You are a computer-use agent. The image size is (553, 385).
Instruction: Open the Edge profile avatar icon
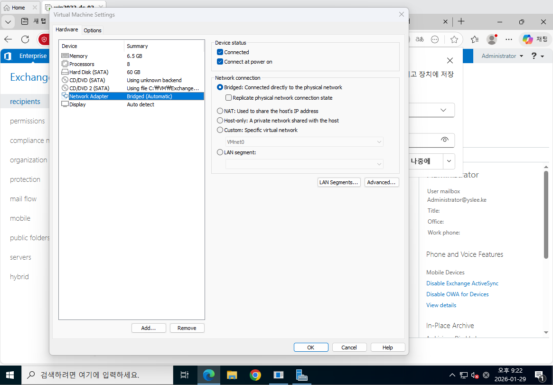(492, 39)
